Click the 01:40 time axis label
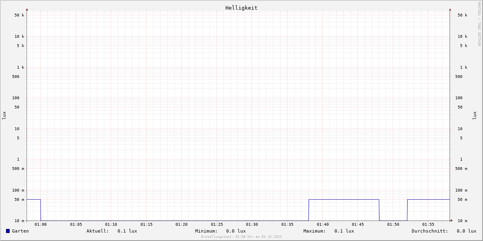 (322, 225)
